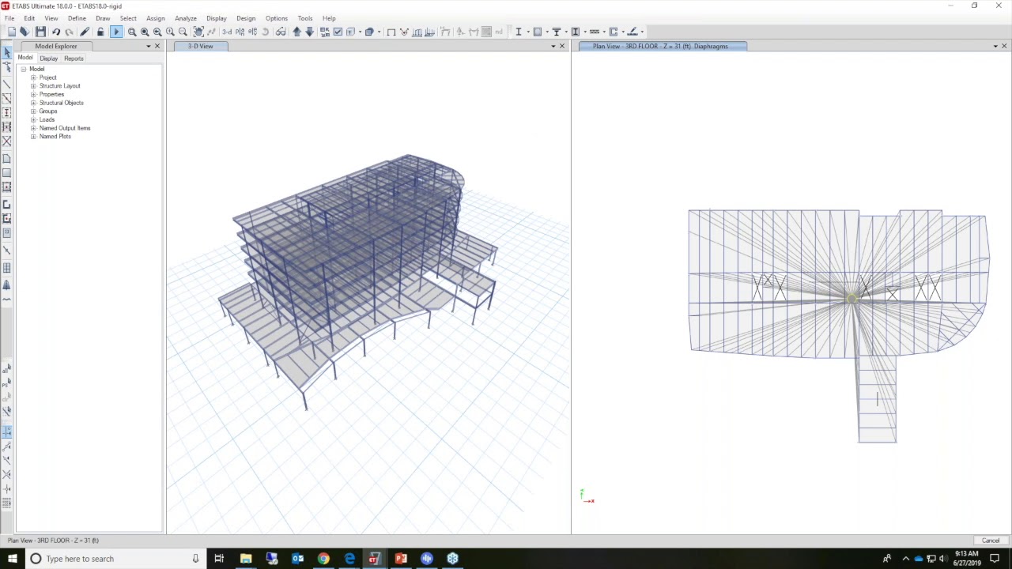Select Quick Draw Braces tool
The height and width of the screenshot is (569, 1012).
tap(7, 141)
